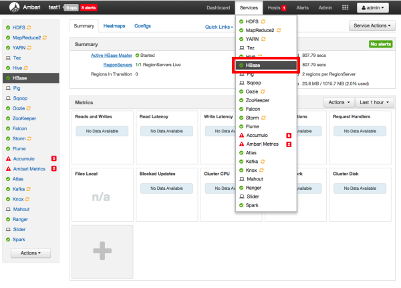Open the Active HBase Master link
401x288 pixels.
[112, 55]
